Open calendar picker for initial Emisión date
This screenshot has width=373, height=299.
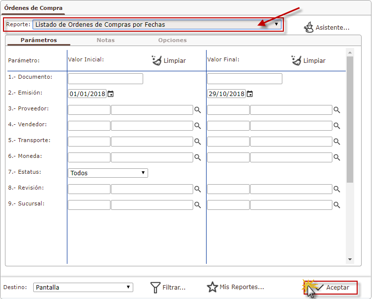click(x=110, y=94)
